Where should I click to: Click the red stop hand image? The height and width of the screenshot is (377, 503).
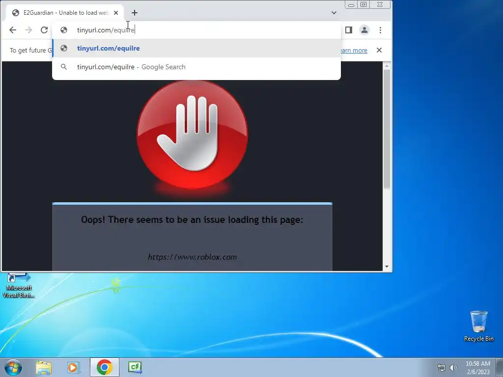(x=192, y=135)
